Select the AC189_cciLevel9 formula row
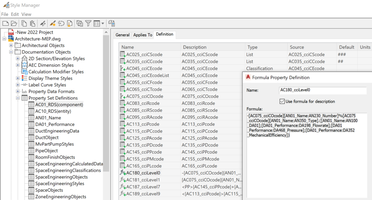The image size is (372, 200). [181, 193]
